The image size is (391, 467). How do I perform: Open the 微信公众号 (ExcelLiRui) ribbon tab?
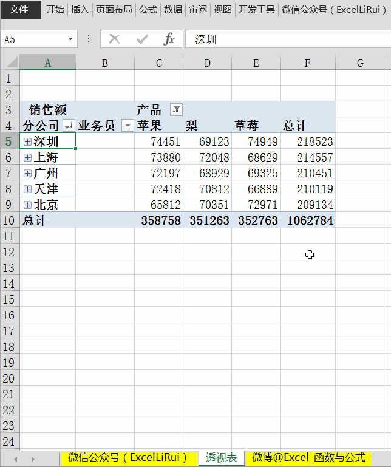pos(334,10)
